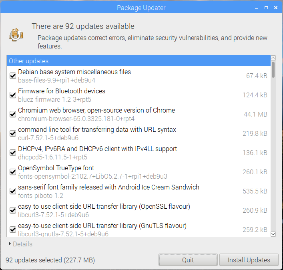Quit the Package Updater
Image resolution: width=283 pixels, height=270 pixels.
188,260
